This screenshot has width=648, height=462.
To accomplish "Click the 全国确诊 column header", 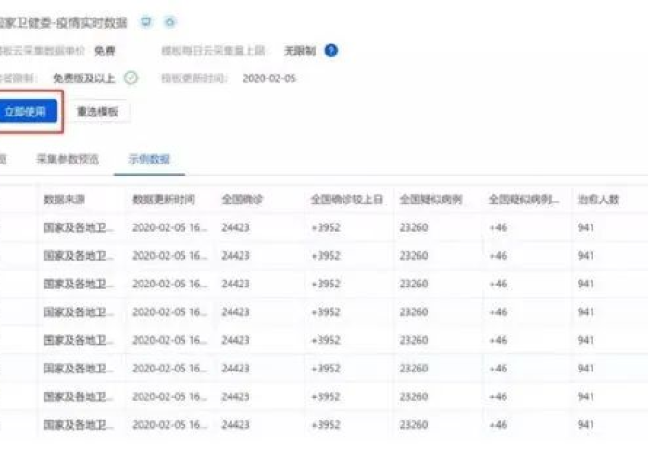I will coord(243,200).
